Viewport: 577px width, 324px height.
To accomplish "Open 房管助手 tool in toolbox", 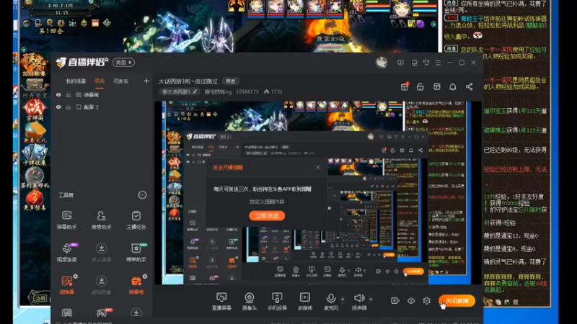I will [x=101, y=220].
